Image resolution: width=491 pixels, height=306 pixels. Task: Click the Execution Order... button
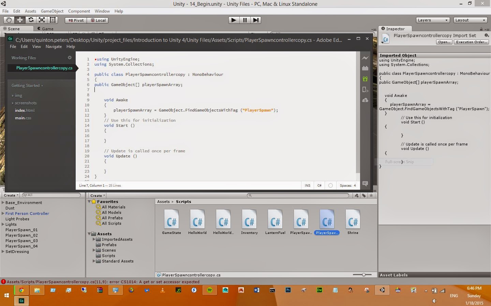[472, 42]
